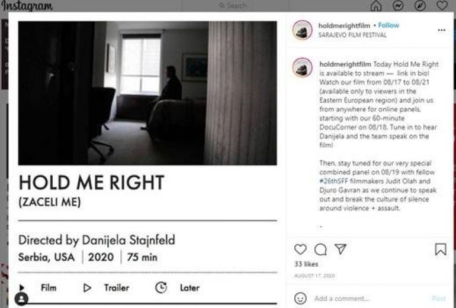Open the Explore compass icon
456x308 pixels.
click(420, 5)
